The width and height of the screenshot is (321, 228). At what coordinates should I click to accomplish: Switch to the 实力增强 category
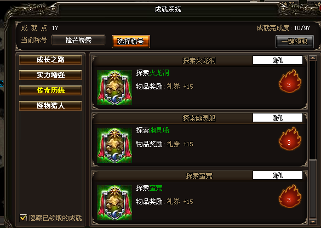[50, 75]
